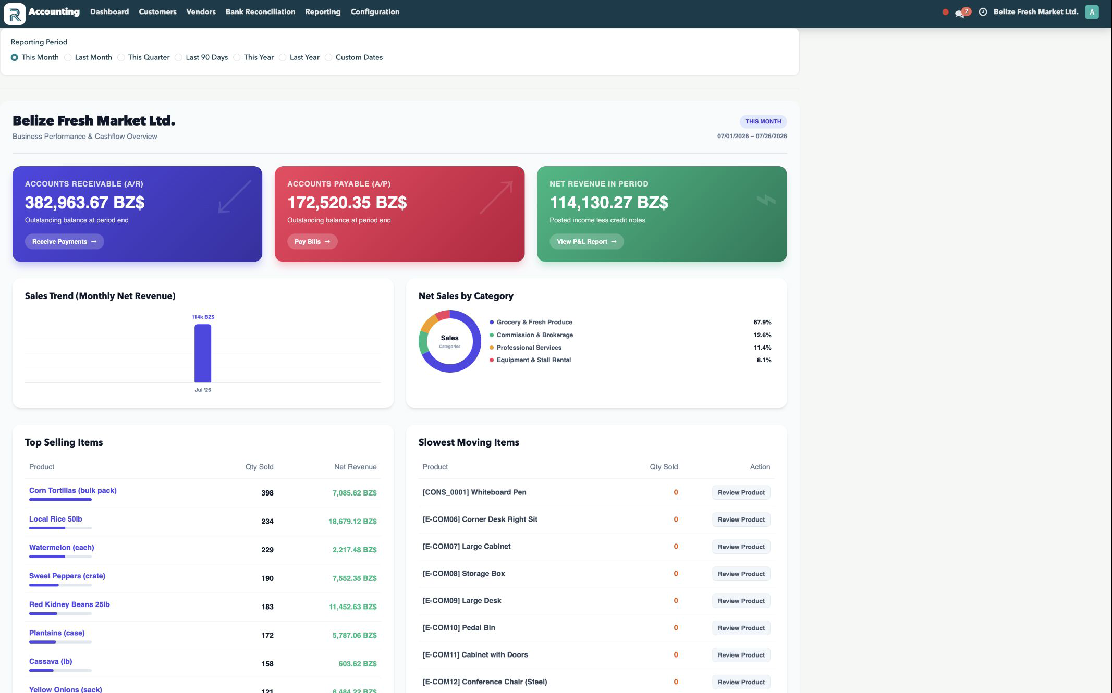Image resolution: width=1112 pixels, height=693 pixels.
Task: Click the Net Revenue column header
Action: point(355,467)
